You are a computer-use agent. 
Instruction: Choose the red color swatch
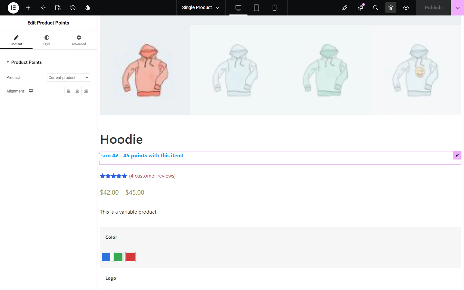[130, 257]
